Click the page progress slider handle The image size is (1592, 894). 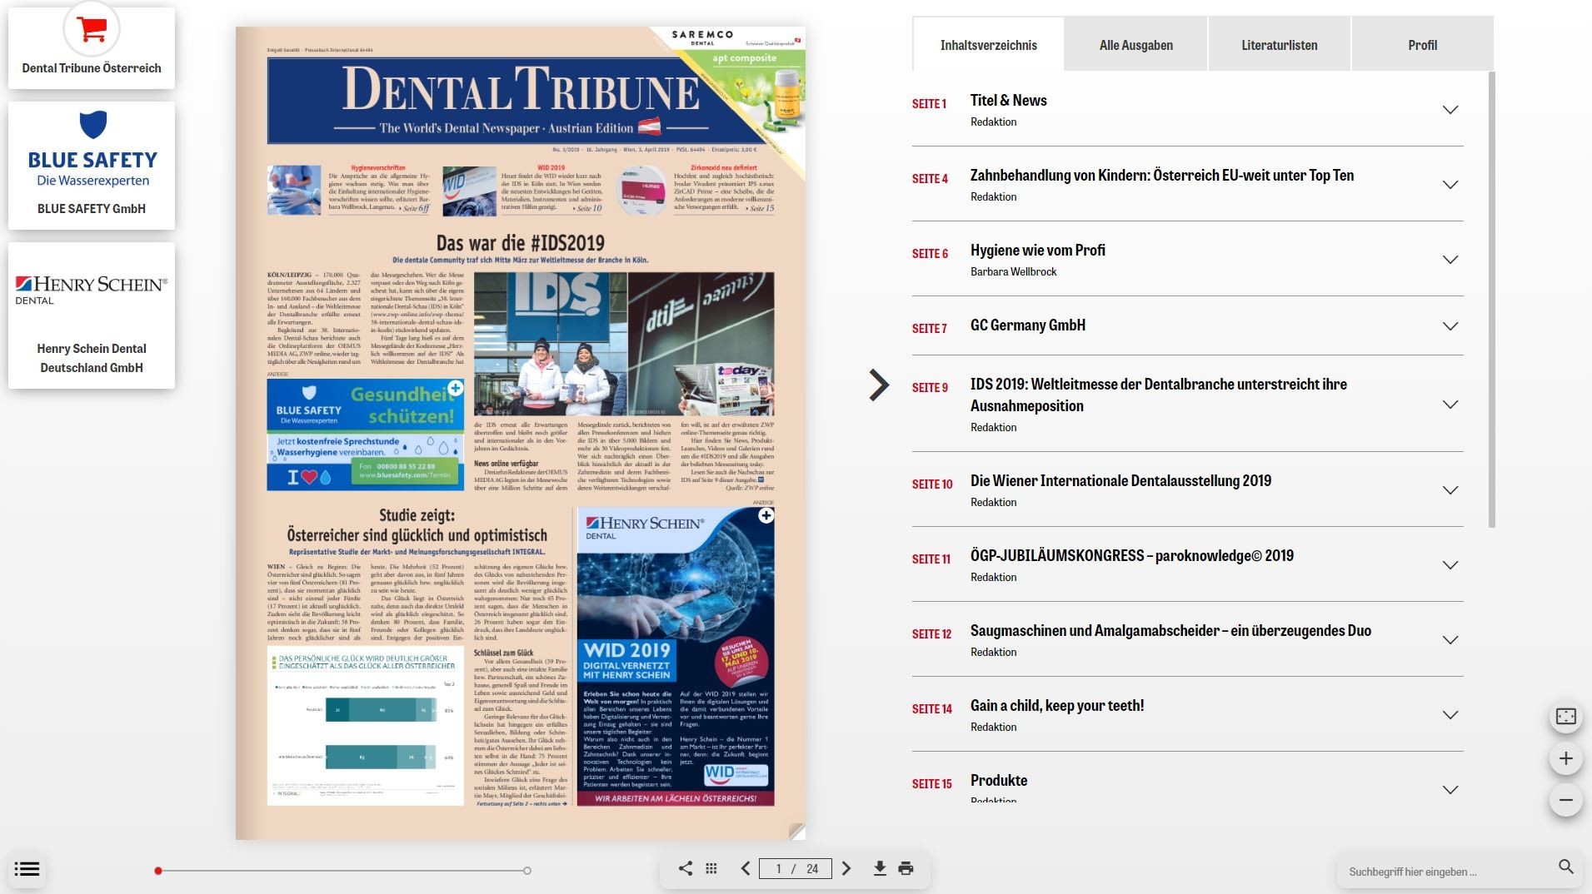point(157,871)
